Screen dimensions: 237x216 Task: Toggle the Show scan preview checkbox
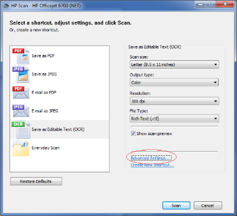(133, 133)
